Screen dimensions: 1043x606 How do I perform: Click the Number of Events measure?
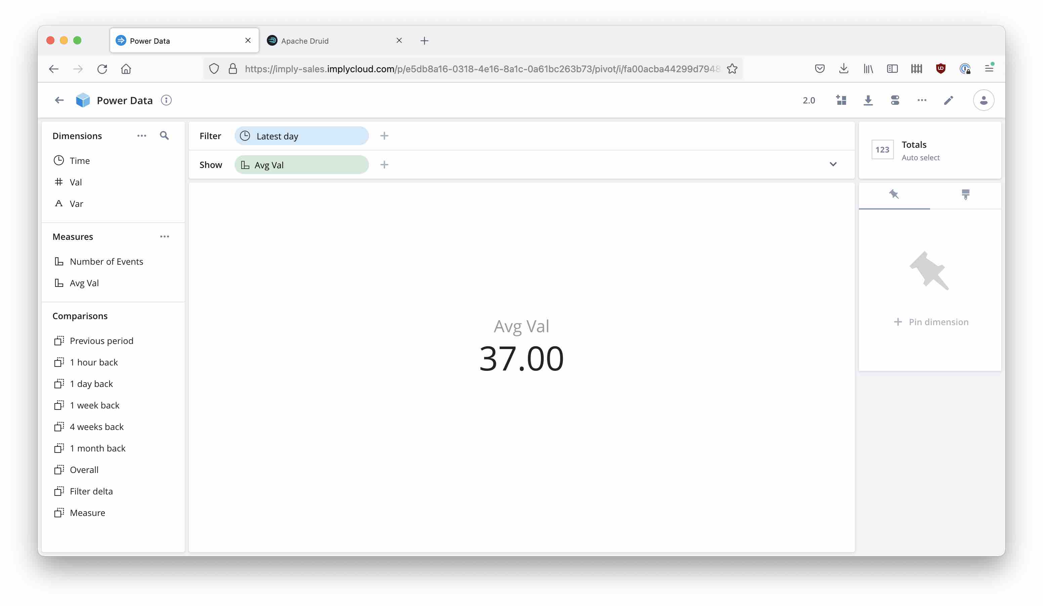(x=106, y=261)
